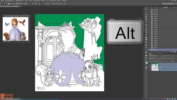This screenshot has width=177, height=100.
Task: Enable the Erase to History checkbox
Action: [51, 4]
